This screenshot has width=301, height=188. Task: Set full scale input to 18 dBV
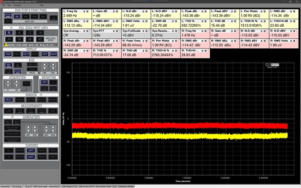(x=40, y=33)
